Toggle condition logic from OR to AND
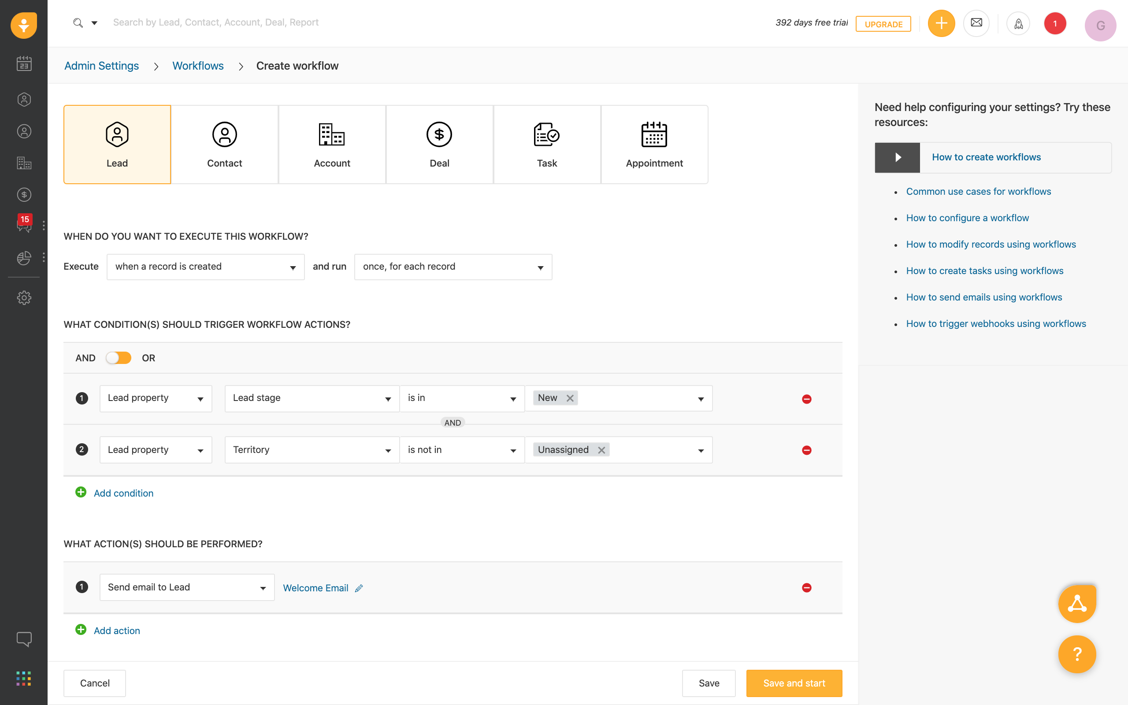 tap(119, 358)
